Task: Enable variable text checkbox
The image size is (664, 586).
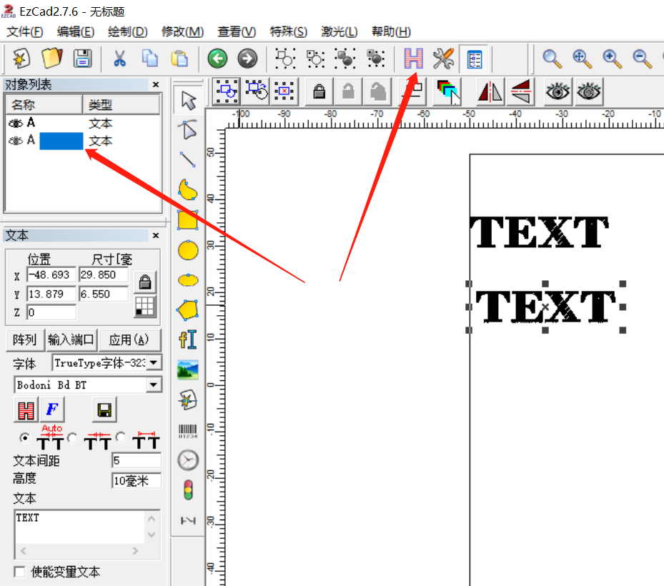Action: pyautogui.click(x=19, y=572)
